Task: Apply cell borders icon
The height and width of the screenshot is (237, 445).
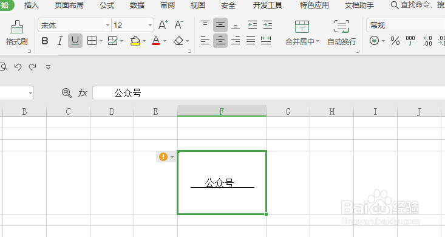Action: (92, 41)
